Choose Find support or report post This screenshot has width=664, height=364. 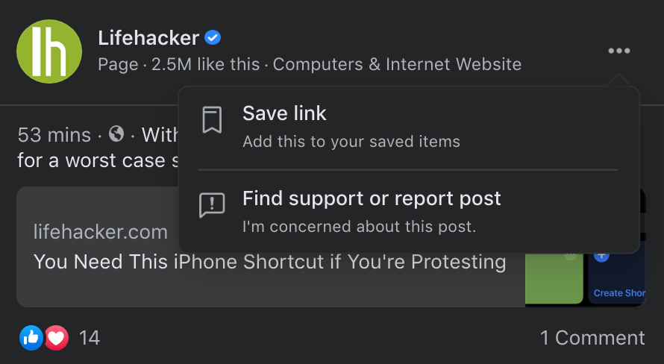click(x=408, y=212)
